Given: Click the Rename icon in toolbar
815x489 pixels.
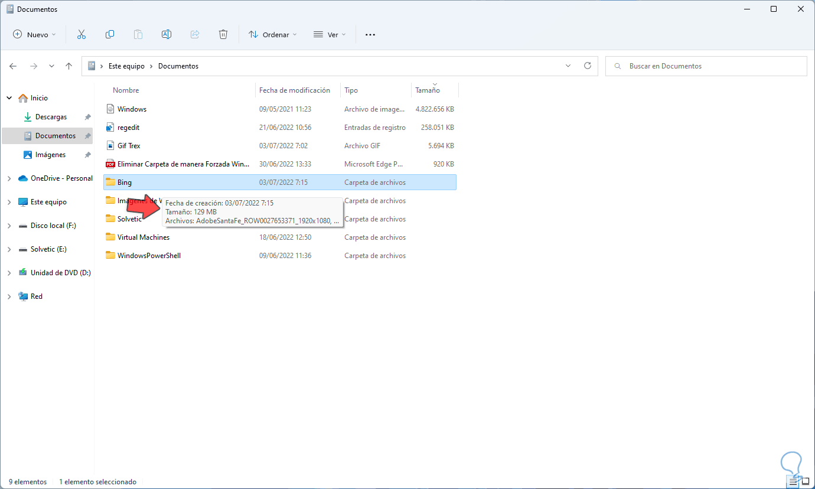Looking at the screenshot, I should (x=167, y=35).
